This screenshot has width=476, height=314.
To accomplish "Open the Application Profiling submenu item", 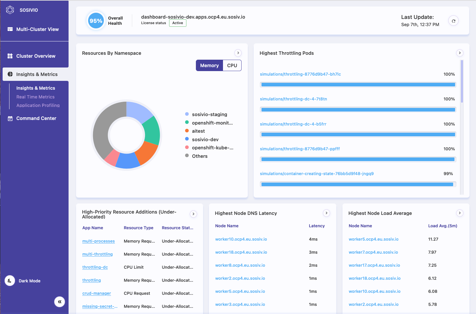I will 38,105.
